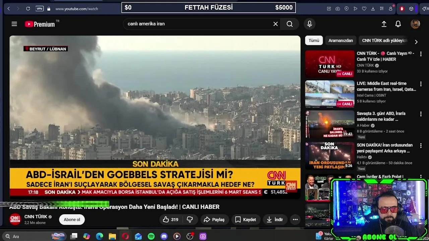Image resolution: width=429 pixels, height=241 pixels.
Task: Like the video (319)
Action: (x=171, y=220)
